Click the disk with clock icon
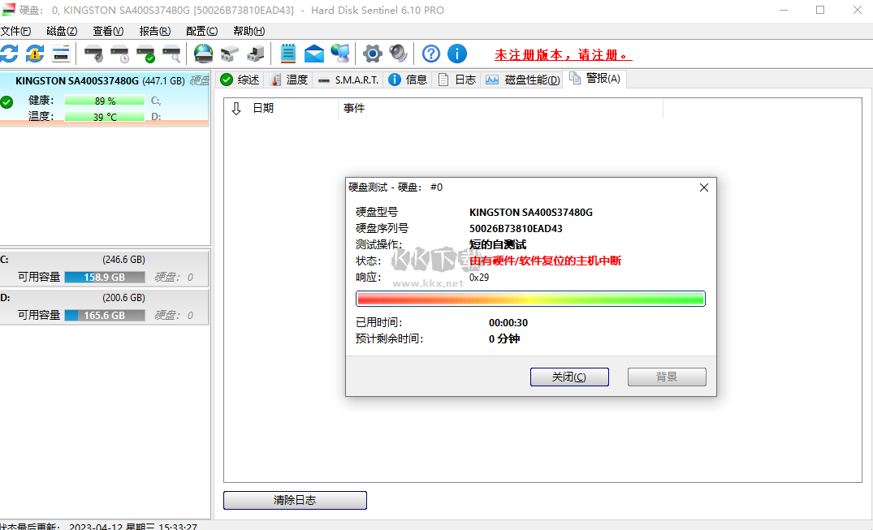The height and width of the screenshot is (530, 873). (119, 54)
